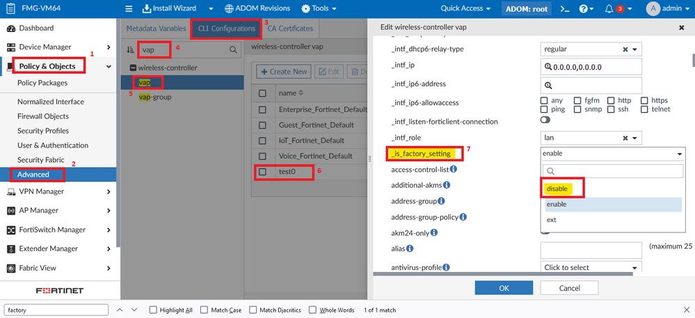Click info icon next to address-group

(442, 201)
